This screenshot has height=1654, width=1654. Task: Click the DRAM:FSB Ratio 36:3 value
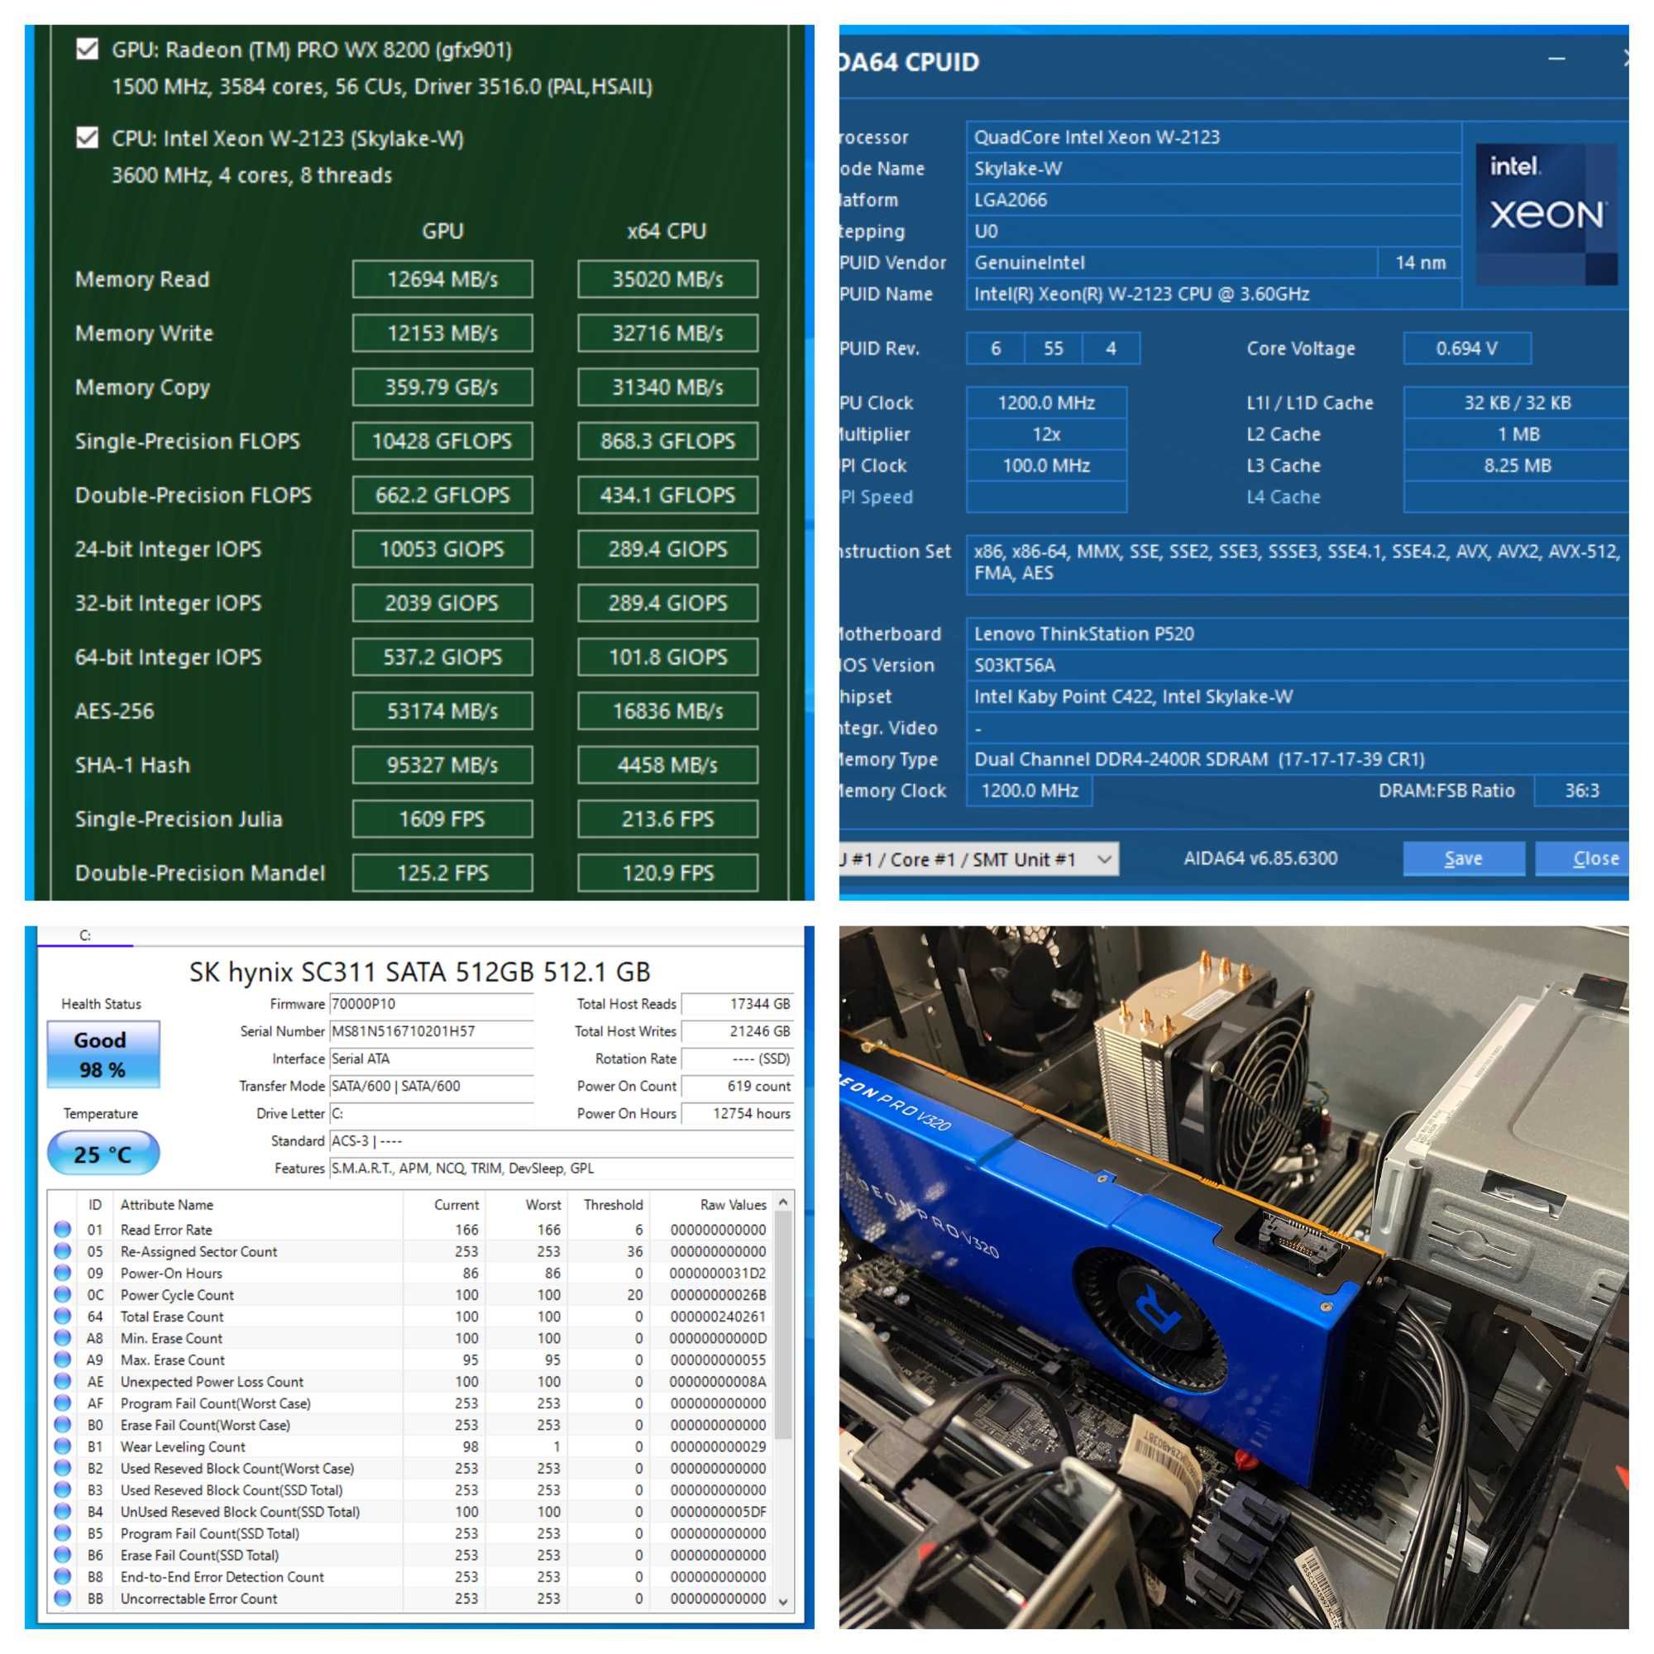1581,790
